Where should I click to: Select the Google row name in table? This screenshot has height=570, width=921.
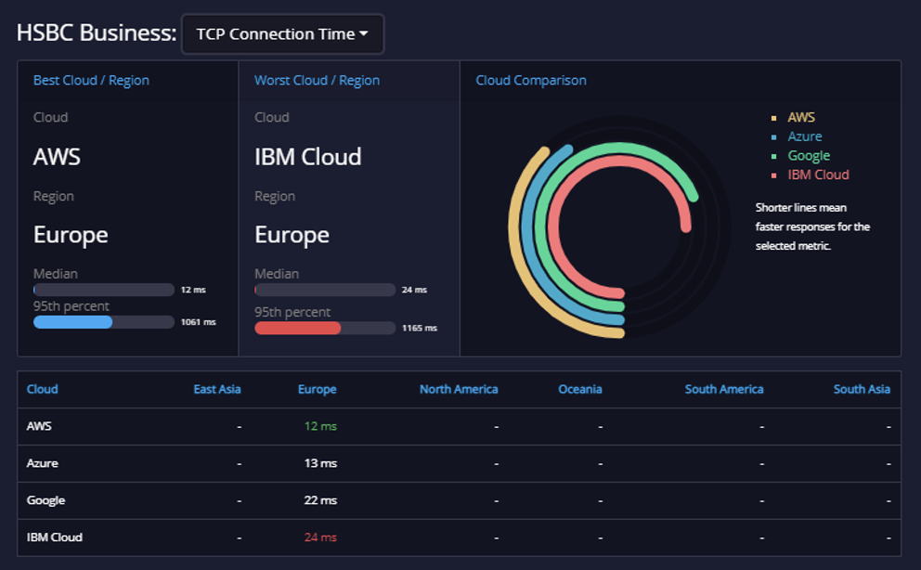(x=45, y=500)
